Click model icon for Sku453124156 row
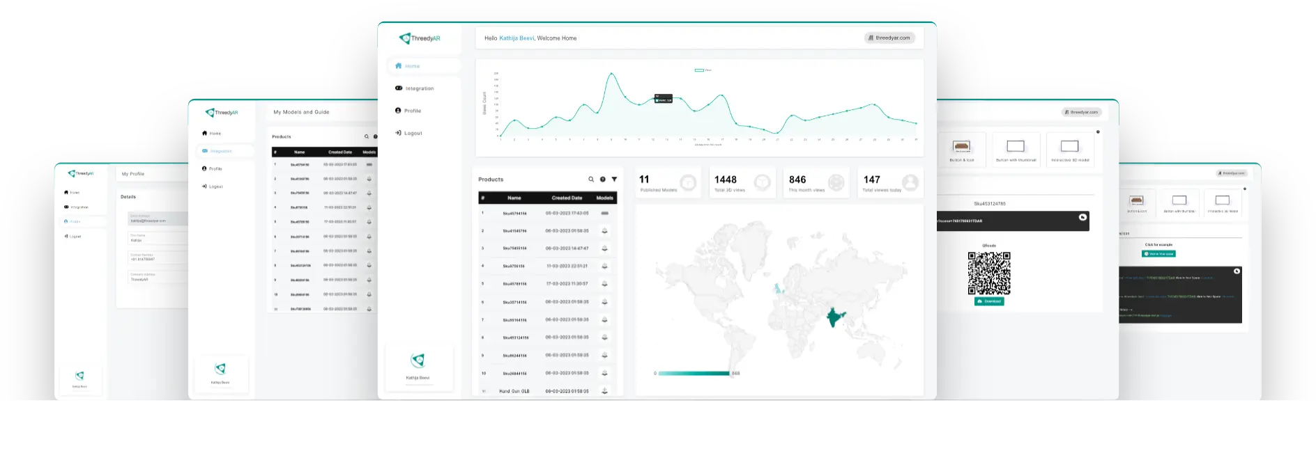 tap(604, 337)
